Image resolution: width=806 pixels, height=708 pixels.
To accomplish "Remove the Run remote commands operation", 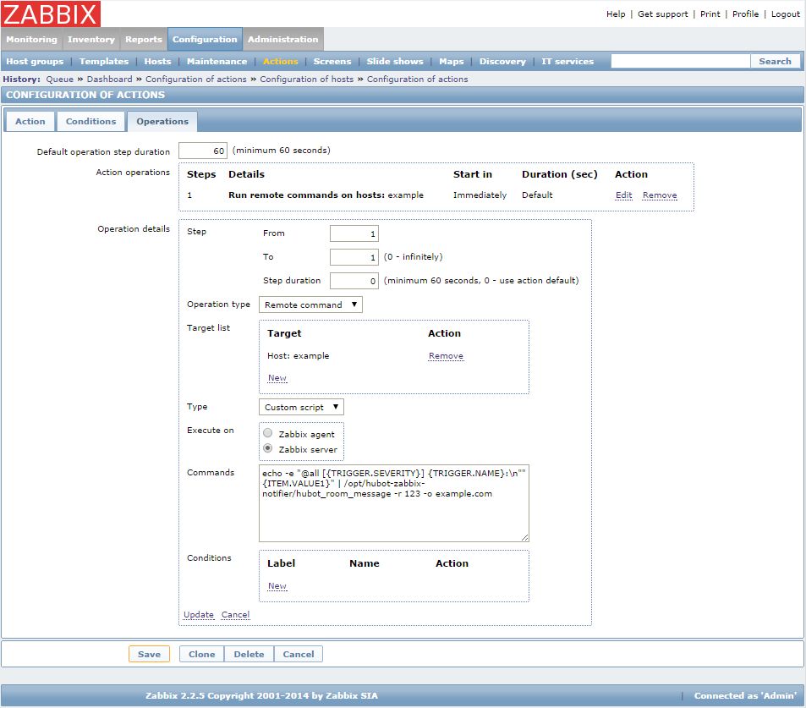I will point(660,195).
